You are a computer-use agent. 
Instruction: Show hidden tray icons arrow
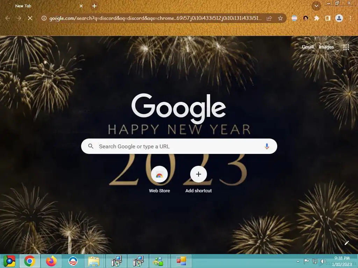click(298, 261)
